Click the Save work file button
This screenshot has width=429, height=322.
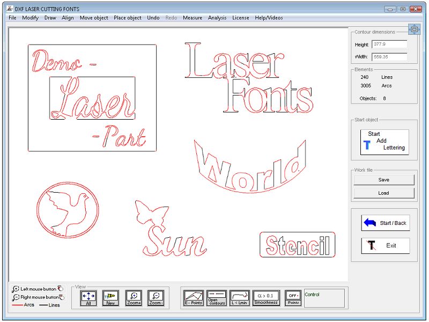(383, 180)
